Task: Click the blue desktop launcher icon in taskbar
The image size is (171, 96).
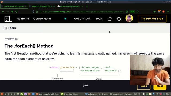Action: (33, 94)
